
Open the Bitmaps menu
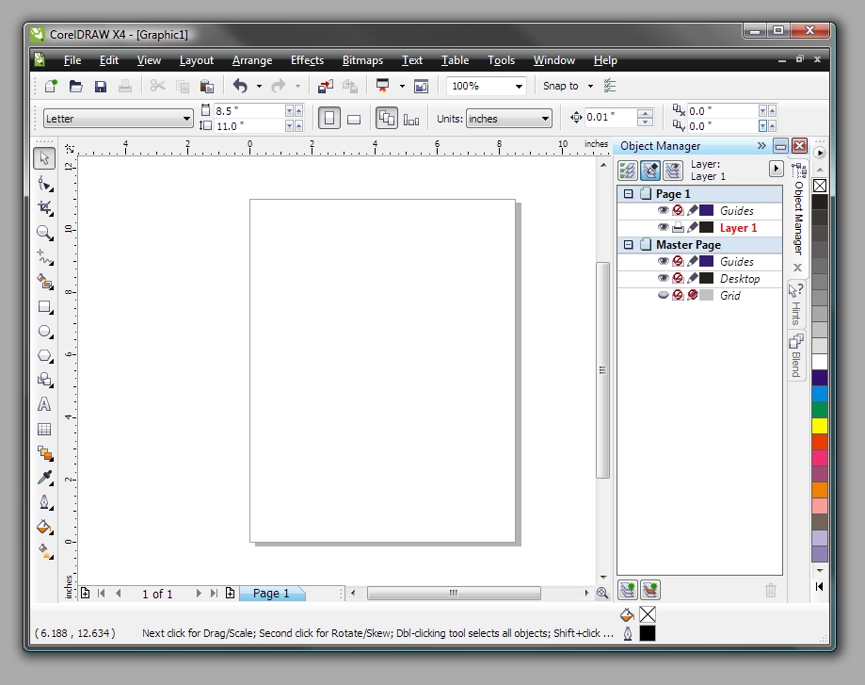coord(362,60)
